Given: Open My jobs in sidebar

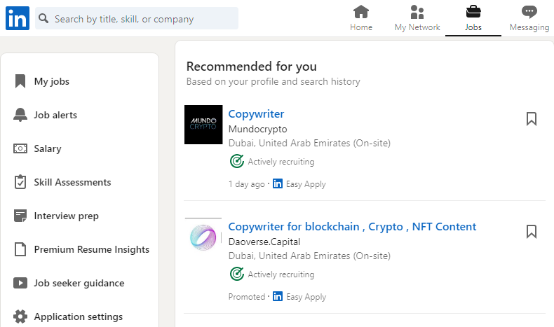Looking at the screenshot, I should (51, 81).
